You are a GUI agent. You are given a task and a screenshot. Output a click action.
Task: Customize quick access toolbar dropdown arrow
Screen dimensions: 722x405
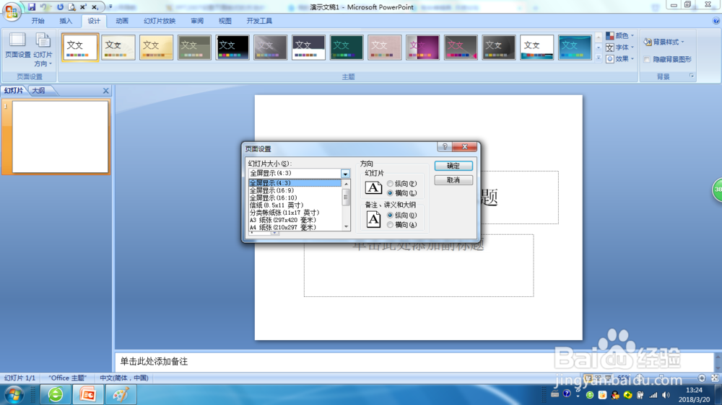click(x=110, y=6)
